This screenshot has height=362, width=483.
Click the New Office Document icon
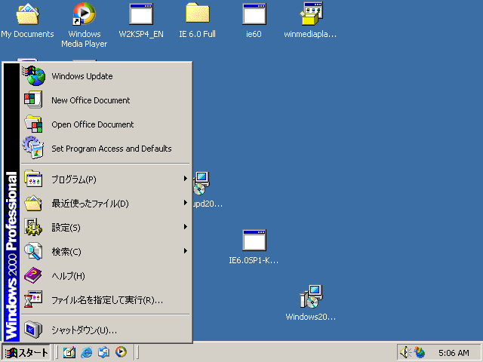pos(33,100)
